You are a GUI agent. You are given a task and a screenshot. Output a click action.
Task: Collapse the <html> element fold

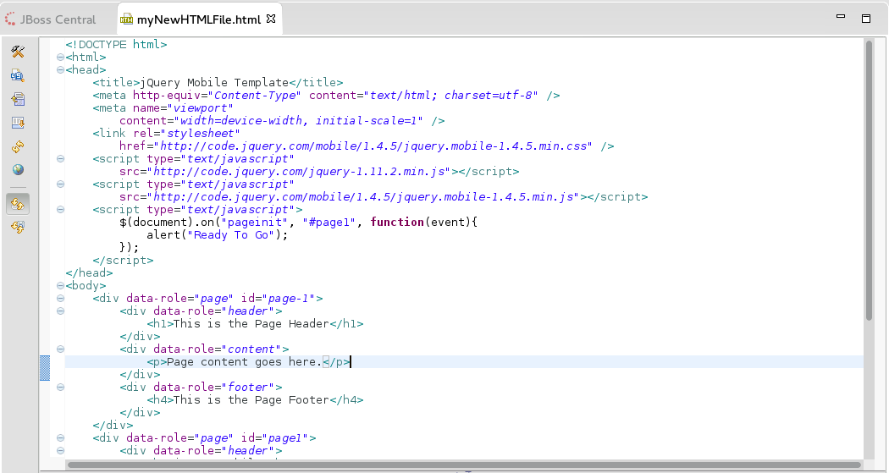60,58
